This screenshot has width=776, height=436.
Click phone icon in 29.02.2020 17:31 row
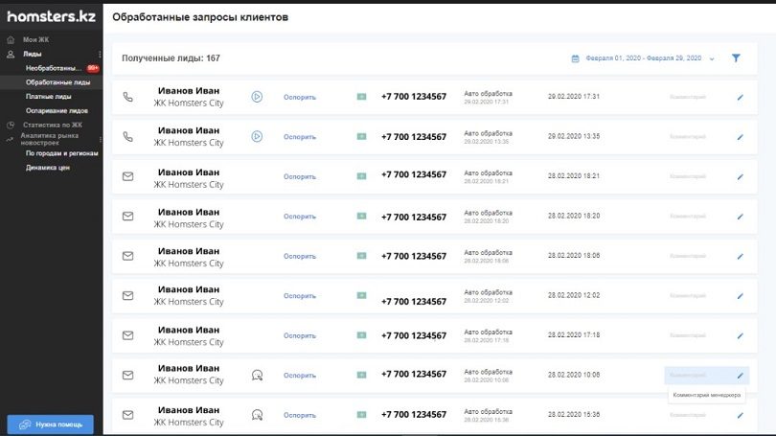(x=127, y=97)
